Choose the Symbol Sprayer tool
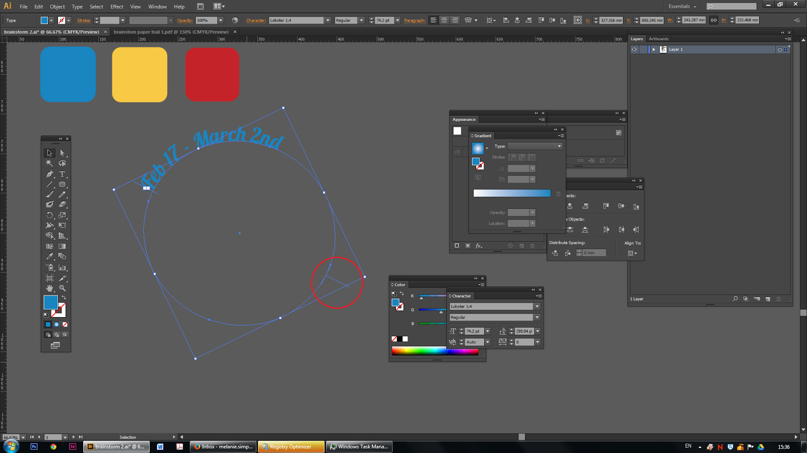807x453 pixels. click(x=49, y=268)
